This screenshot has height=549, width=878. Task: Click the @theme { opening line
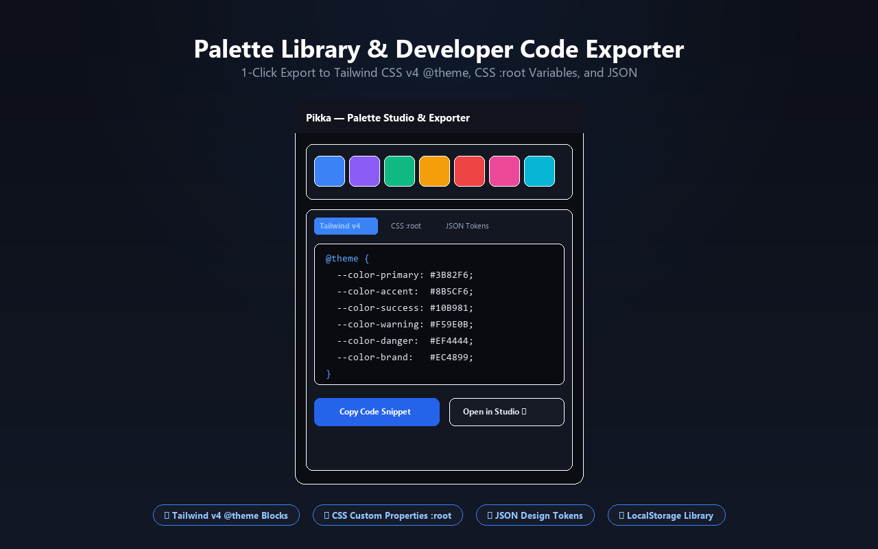coord(347,259)
